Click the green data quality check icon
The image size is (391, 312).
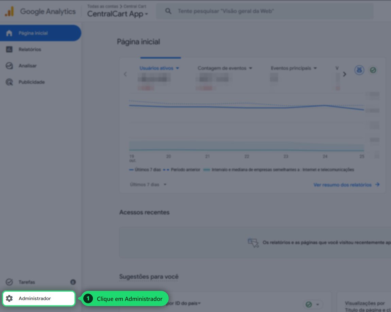click(x=373, y=70)
